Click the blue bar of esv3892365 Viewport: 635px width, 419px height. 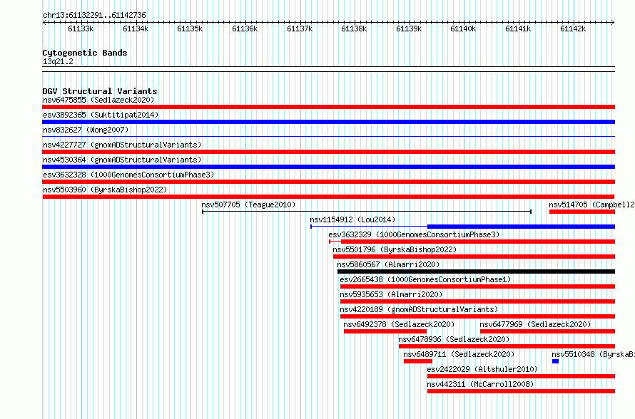click(328, 122)
